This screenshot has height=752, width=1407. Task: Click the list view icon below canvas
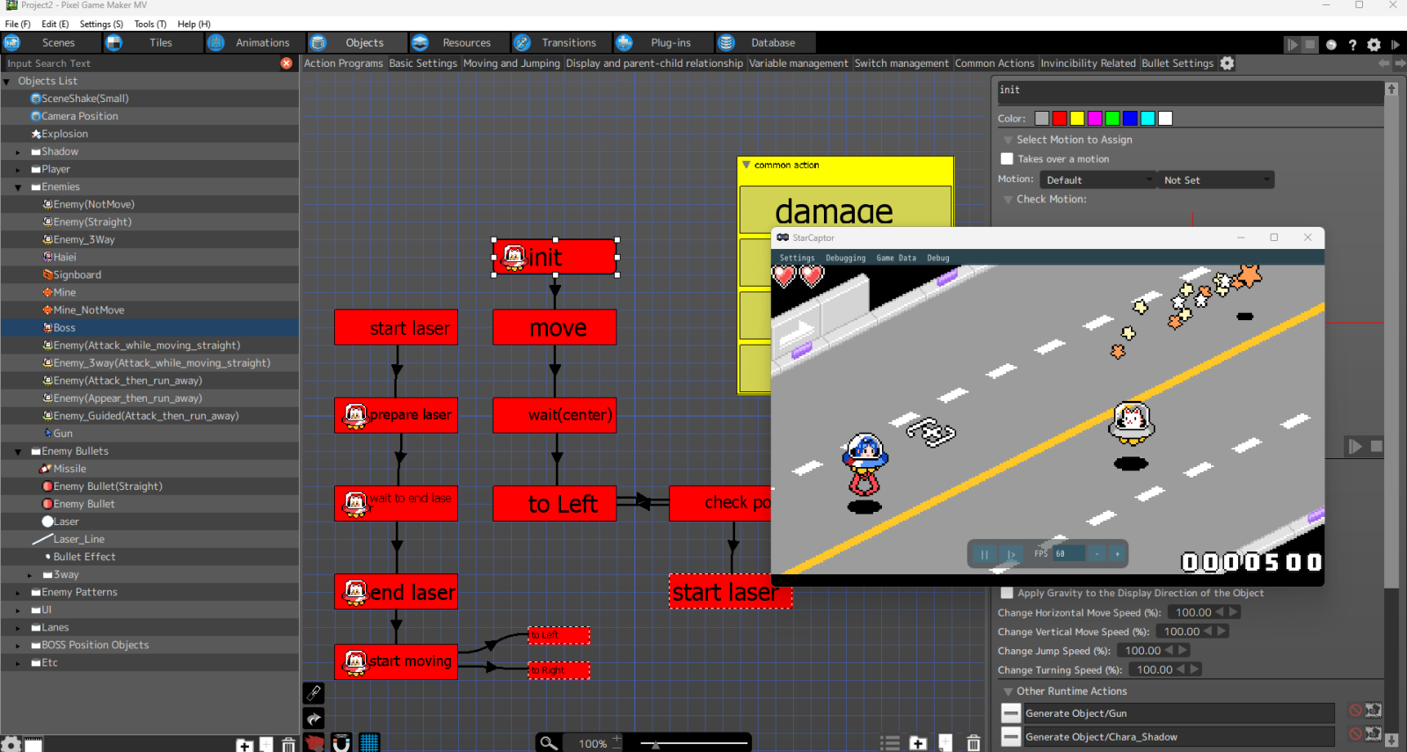(x=890, y=743)
